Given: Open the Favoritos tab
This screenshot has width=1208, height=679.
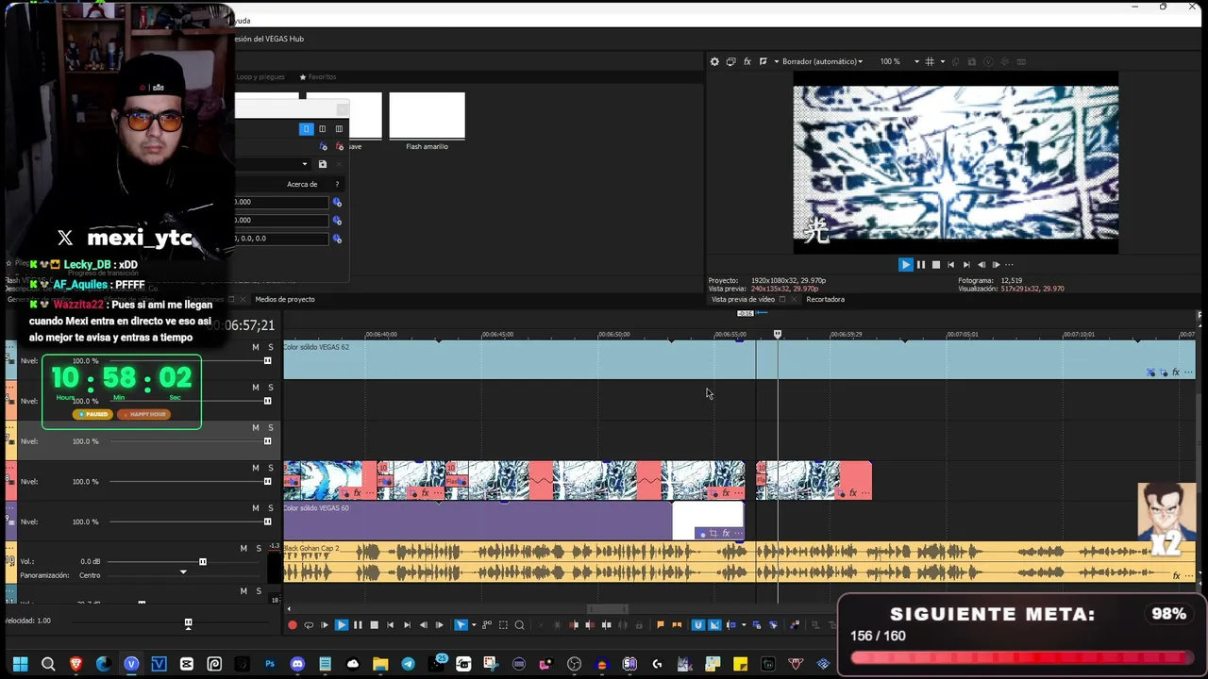Looking at the screenshot, I should click(318, 77).
